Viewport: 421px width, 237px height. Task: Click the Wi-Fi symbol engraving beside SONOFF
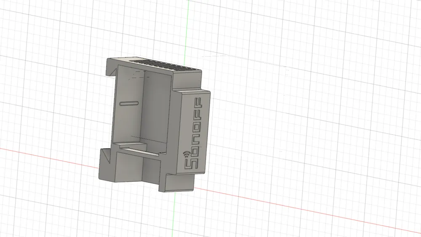pos(187,154)
